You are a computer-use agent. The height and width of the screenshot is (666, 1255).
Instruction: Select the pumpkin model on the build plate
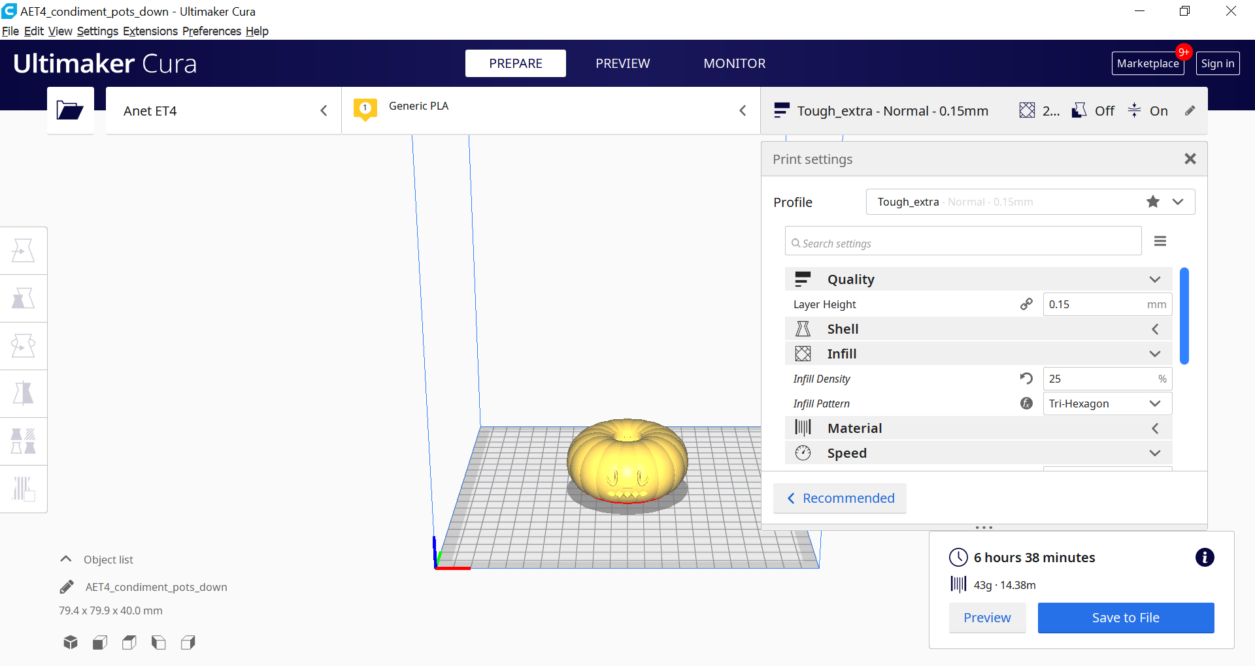(627, 462)
